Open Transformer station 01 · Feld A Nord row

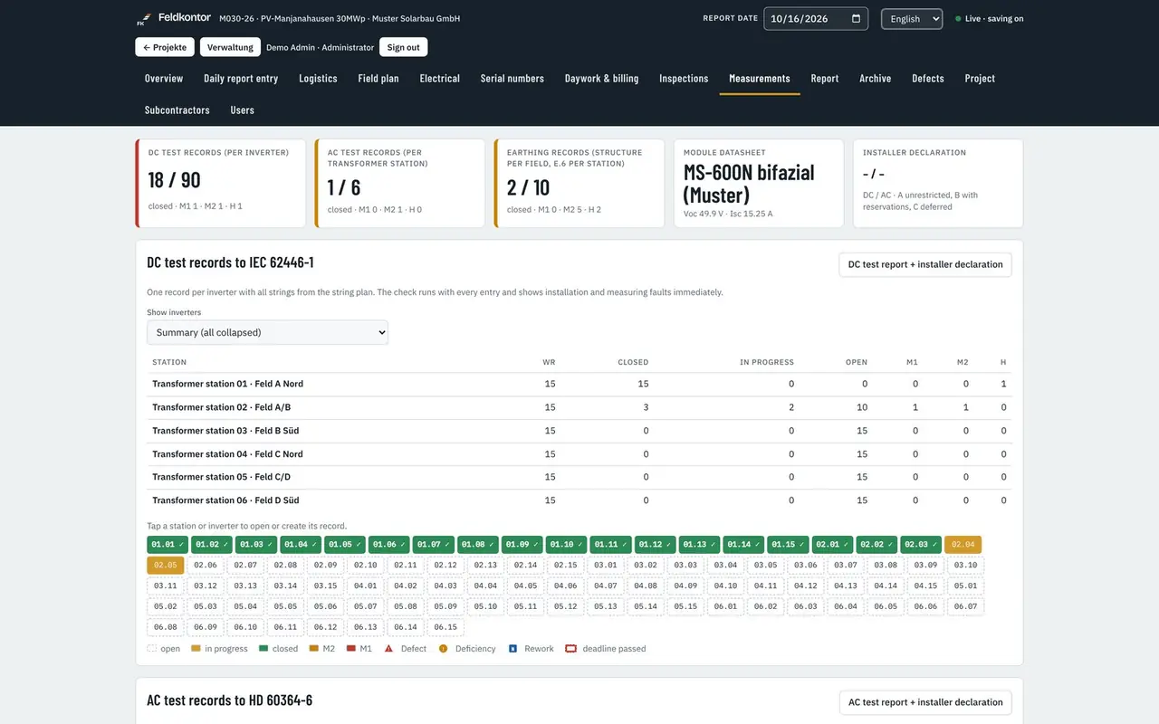pyautogui.click(x=579, y=384)
